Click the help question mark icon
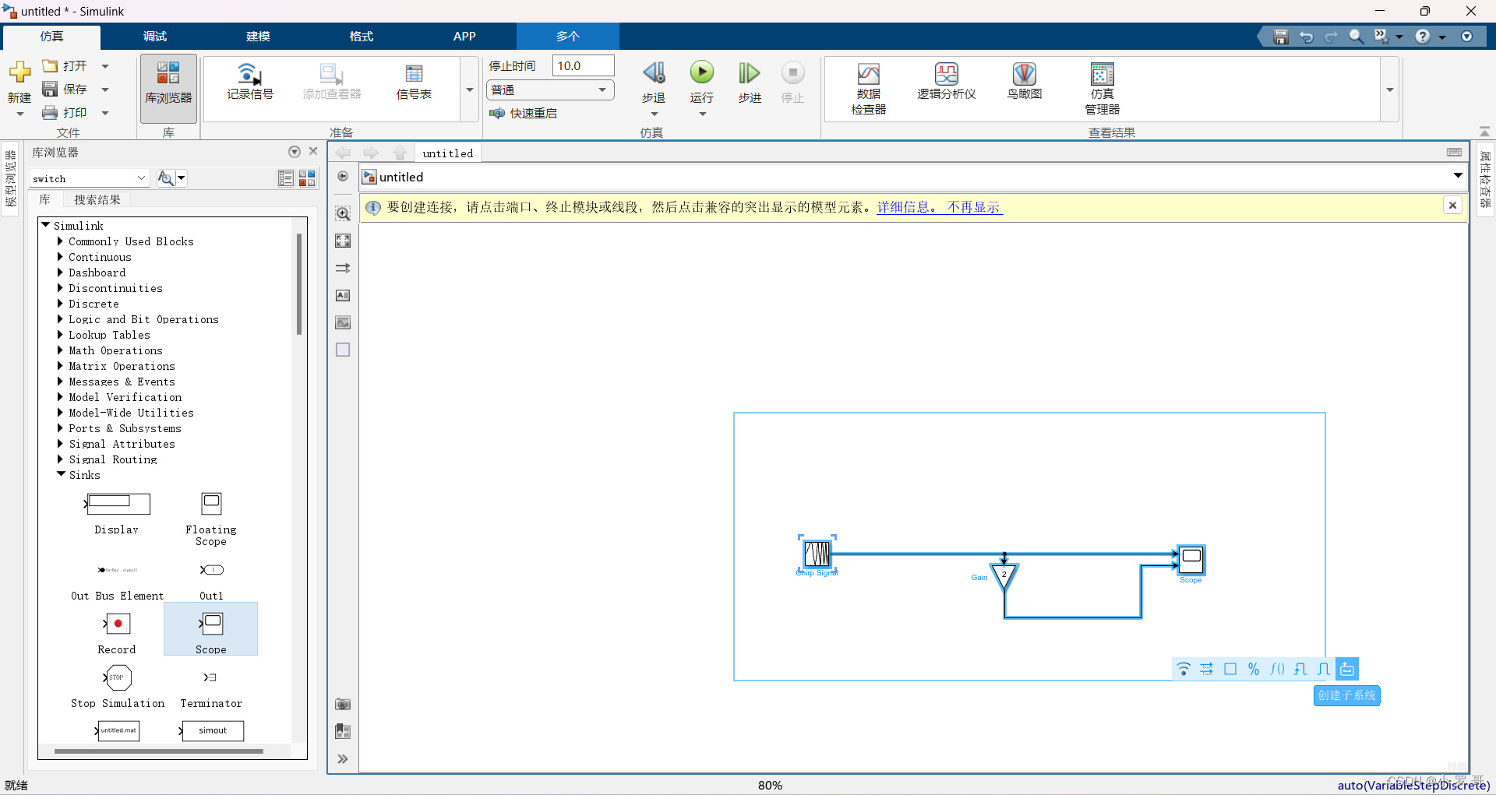This screenshot has width=1496, height=795. click(x=1422, y=37)
